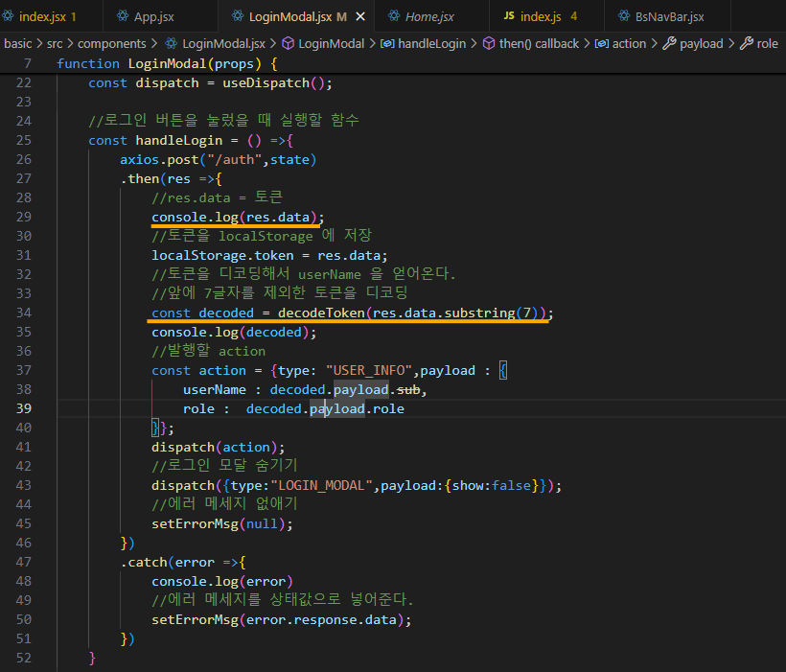Viewport: 786px width, 672px height.
Task: Click the React icon on Home.jsx tab
Action: [395, 16]
